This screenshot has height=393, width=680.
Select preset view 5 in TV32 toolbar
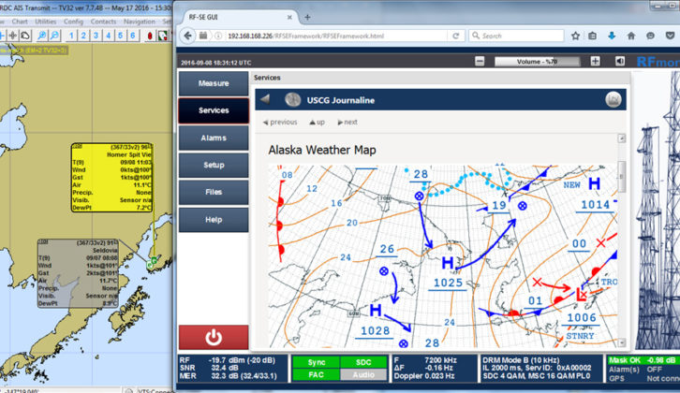pos(121,36)
